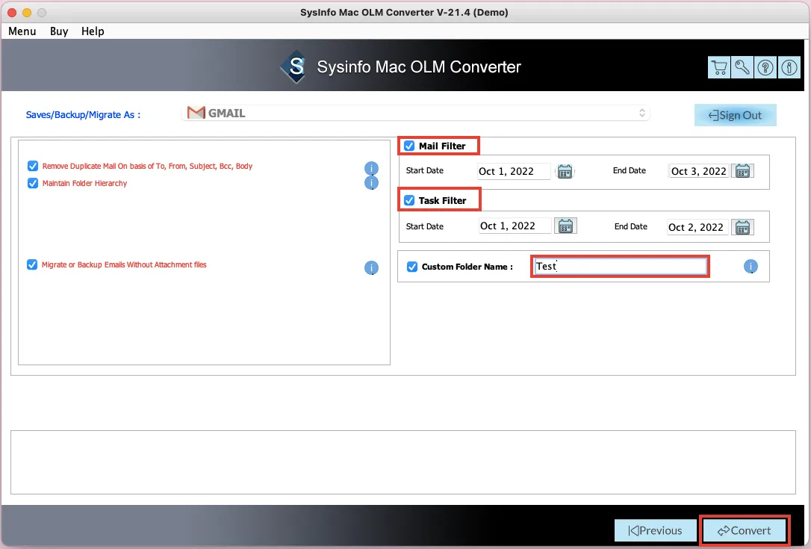This screenshot has height=549, width=811.
Task: Click the shopping cart buy icon
Action: click(719, 68)
